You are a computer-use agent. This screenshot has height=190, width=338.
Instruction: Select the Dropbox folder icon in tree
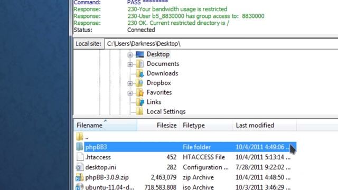click(x=140, y=83)
